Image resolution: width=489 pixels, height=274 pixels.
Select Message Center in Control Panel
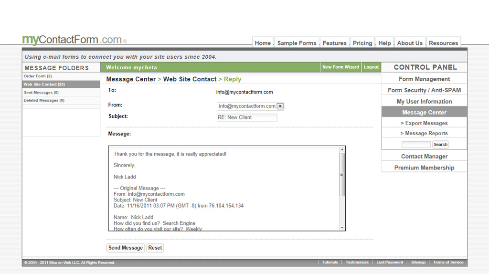[x=424, y=112]
